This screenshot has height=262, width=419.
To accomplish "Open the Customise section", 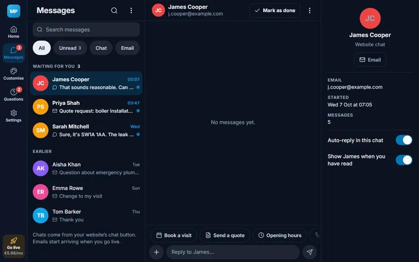I will [14, 74].
